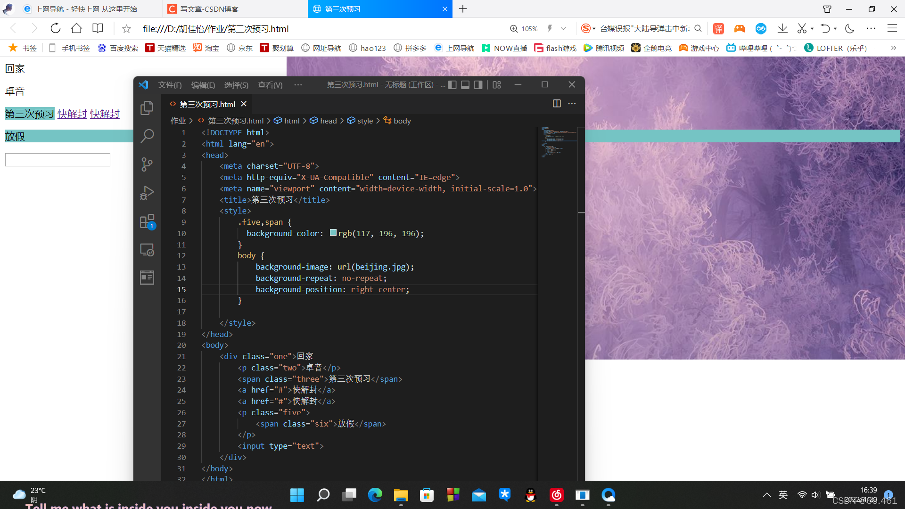Viewport: 905px width, 509px height.
Task: Toggle night mode moon icon
Action: coord(850,29)
